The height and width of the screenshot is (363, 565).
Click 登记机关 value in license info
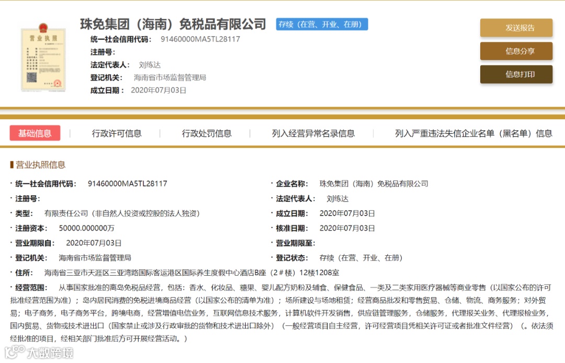[95, 258]
